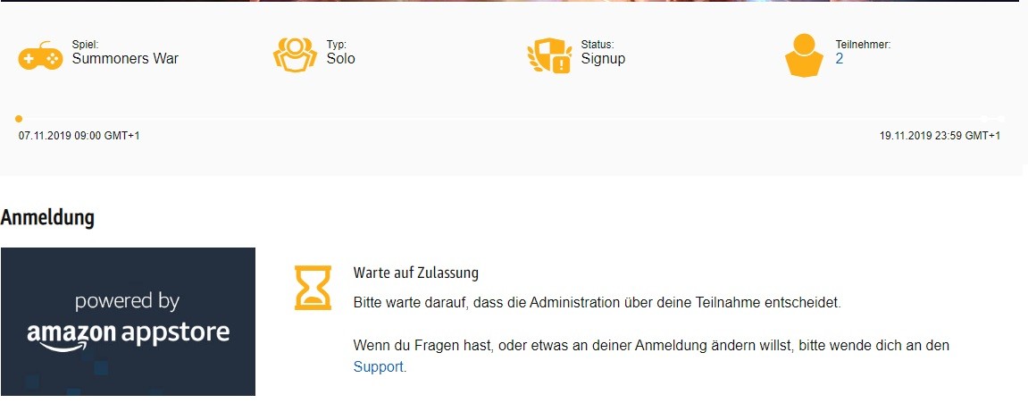Click the Spiel label
This screenshot has height=403, width=1028.
click(x=85, y=45)
